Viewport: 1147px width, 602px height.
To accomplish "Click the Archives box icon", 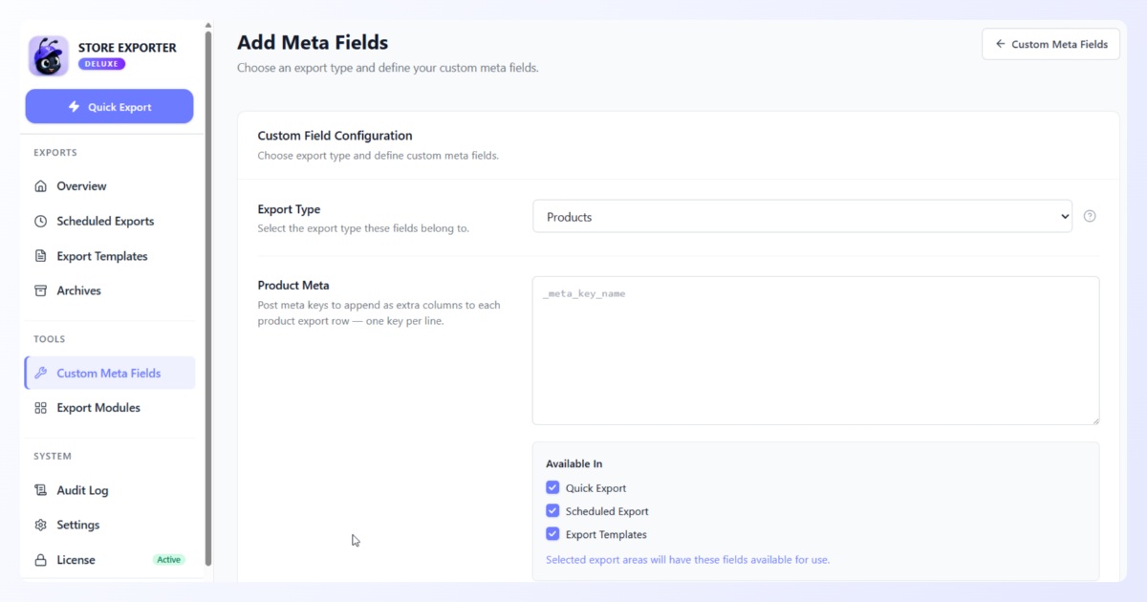I will point(40,290).
